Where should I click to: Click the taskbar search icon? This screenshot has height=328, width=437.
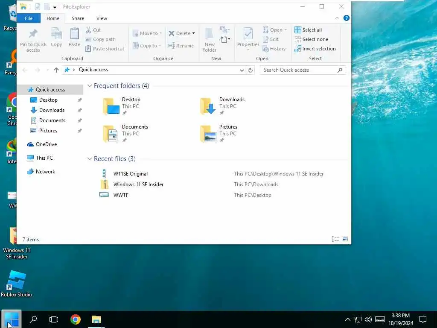pyautogui.click(x=33, y=319)
